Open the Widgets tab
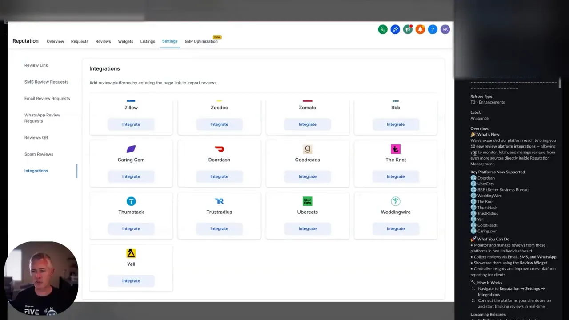 point(125,41)
